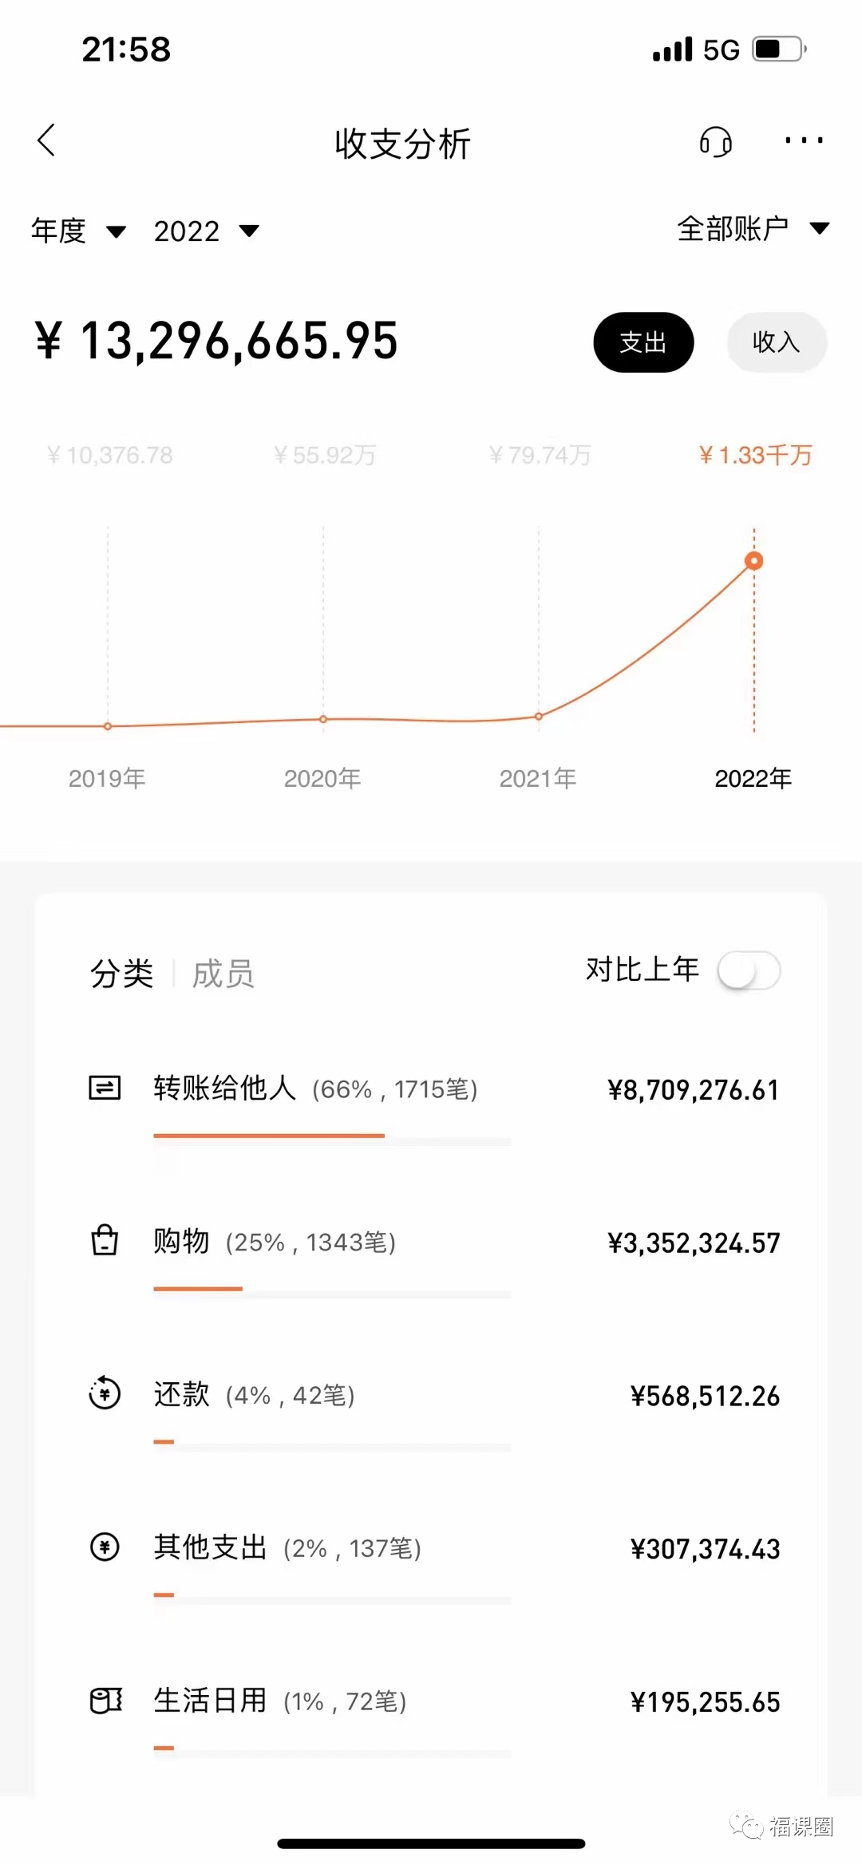
Task: Open the 还款 category row
Action: point(431,1412)
